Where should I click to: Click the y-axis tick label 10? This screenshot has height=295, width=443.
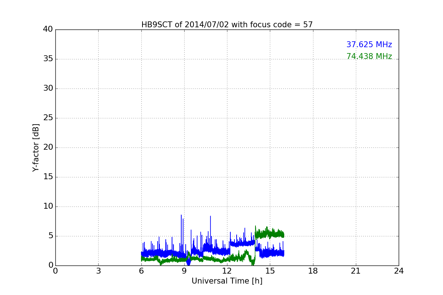pos(48,206)
